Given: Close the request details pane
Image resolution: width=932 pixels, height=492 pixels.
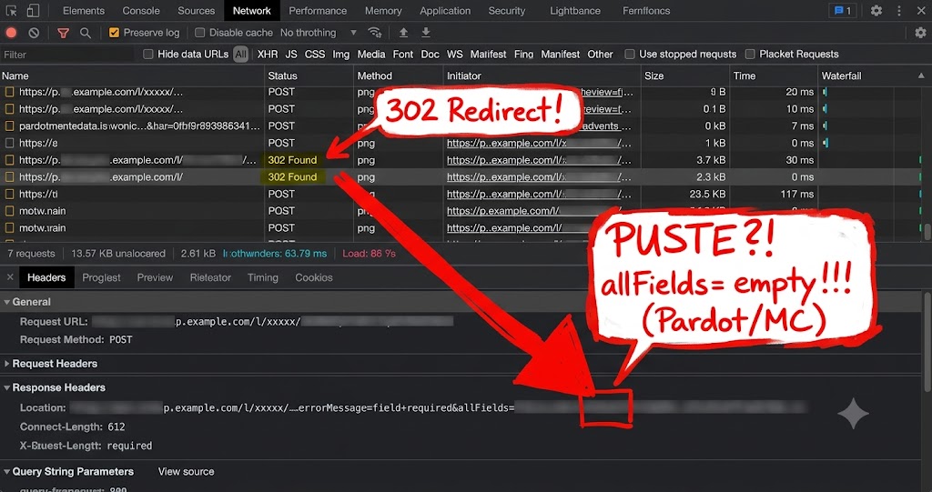Looking at the screenshot, I should click(x=10, y=277).
